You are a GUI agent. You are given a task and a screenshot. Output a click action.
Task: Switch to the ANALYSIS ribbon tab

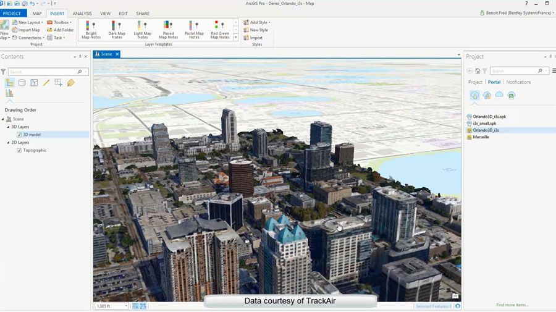click(x=82, y=14)
